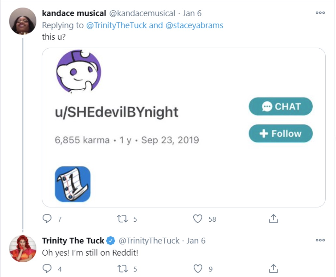Open more options on Trinity's tweet
Viewport: 336px width, 277px height.
pos(320,240)
